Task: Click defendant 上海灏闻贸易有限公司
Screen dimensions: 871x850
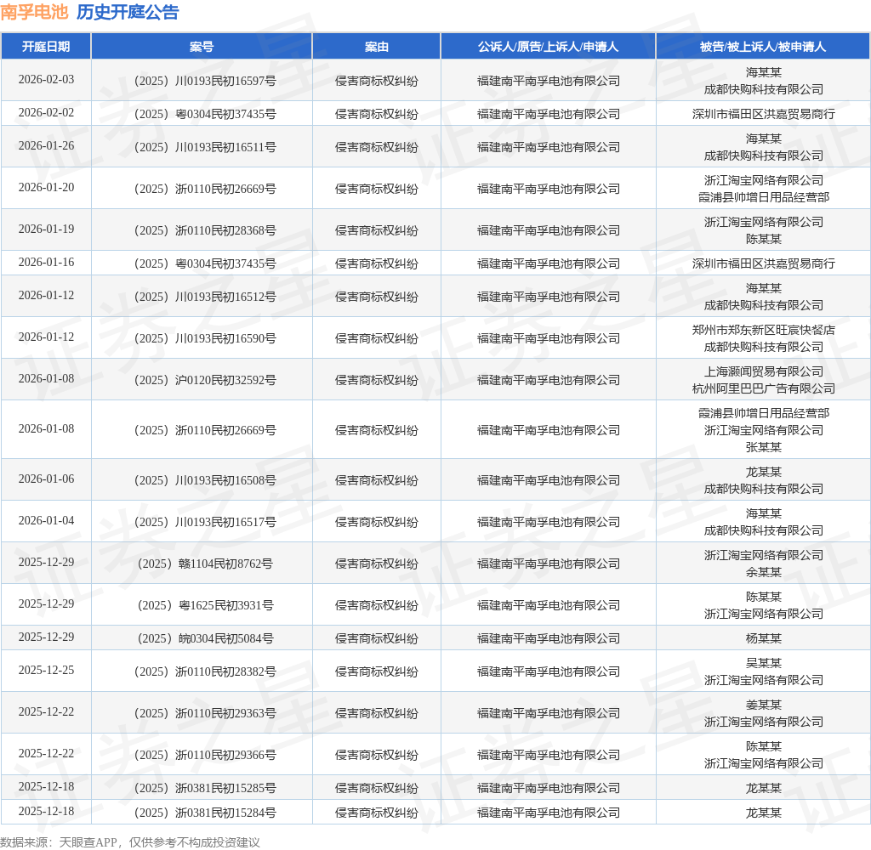Action: (764, 372)
